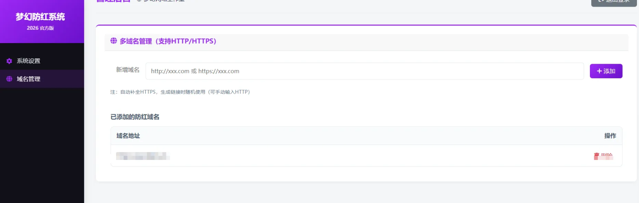Click the gray 退出登录 button

click(x=614, y=2)
